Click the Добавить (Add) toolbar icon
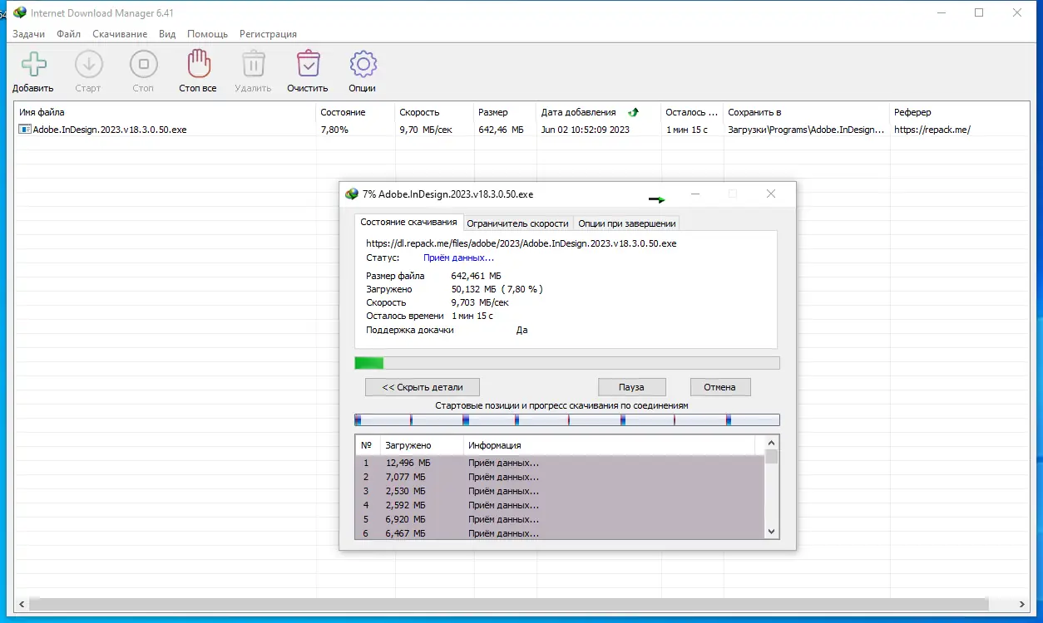1043x623 pixels. [33, 64]
